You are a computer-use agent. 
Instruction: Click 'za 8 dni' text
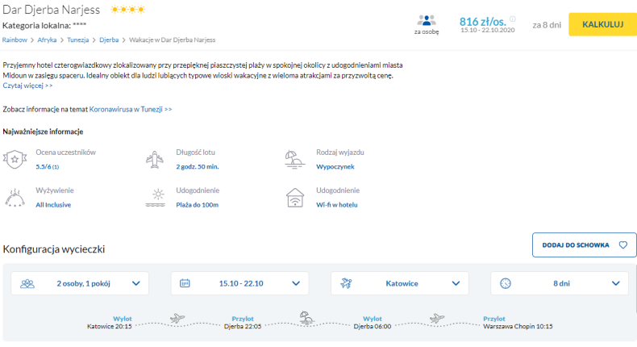[x=547, y=25]
